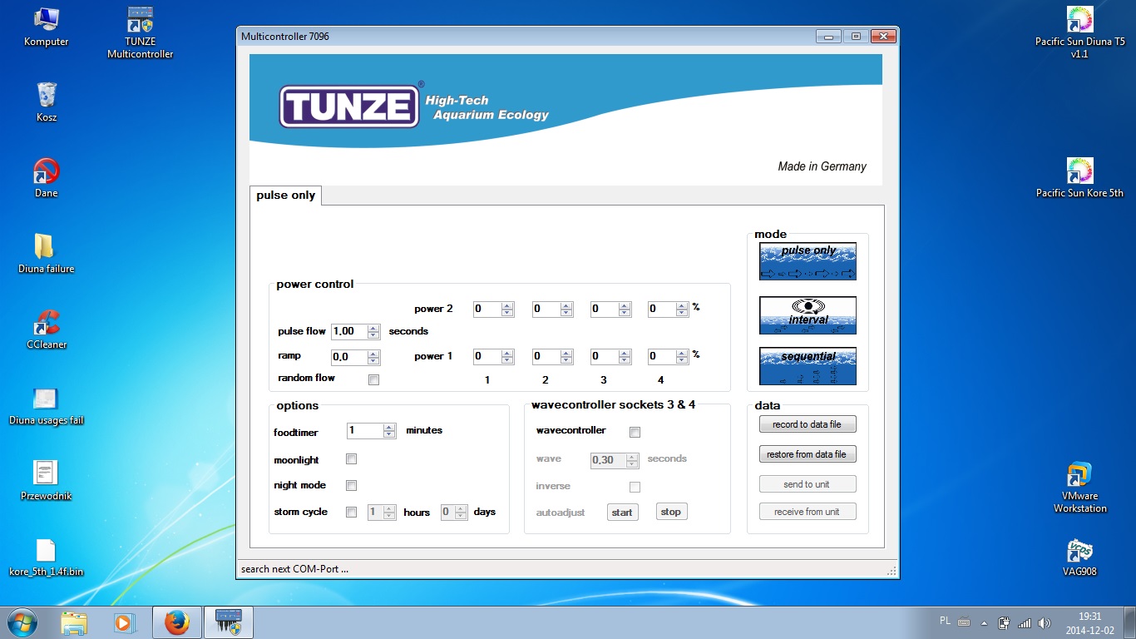The width and height of the screenshot is (1136, 639).
Task: Select the pulse only mode icon
Action: tap(808, 261)
